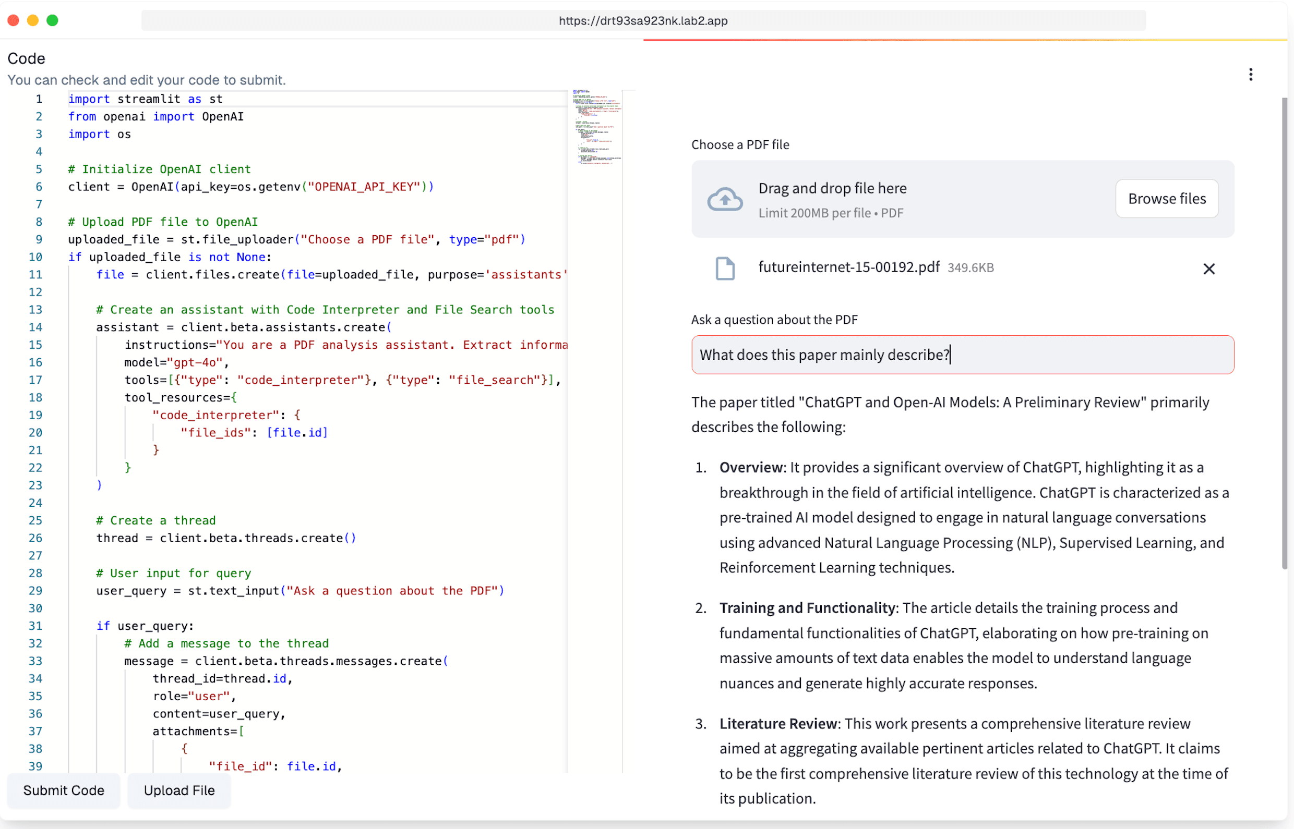Click line 3 'import os'
Viewport: 1294px width, 829px height.
click(x=100, y=134)
